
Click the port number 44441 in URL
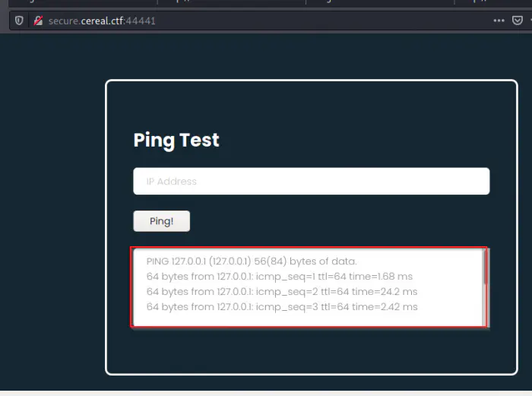(x=142, y=21)
